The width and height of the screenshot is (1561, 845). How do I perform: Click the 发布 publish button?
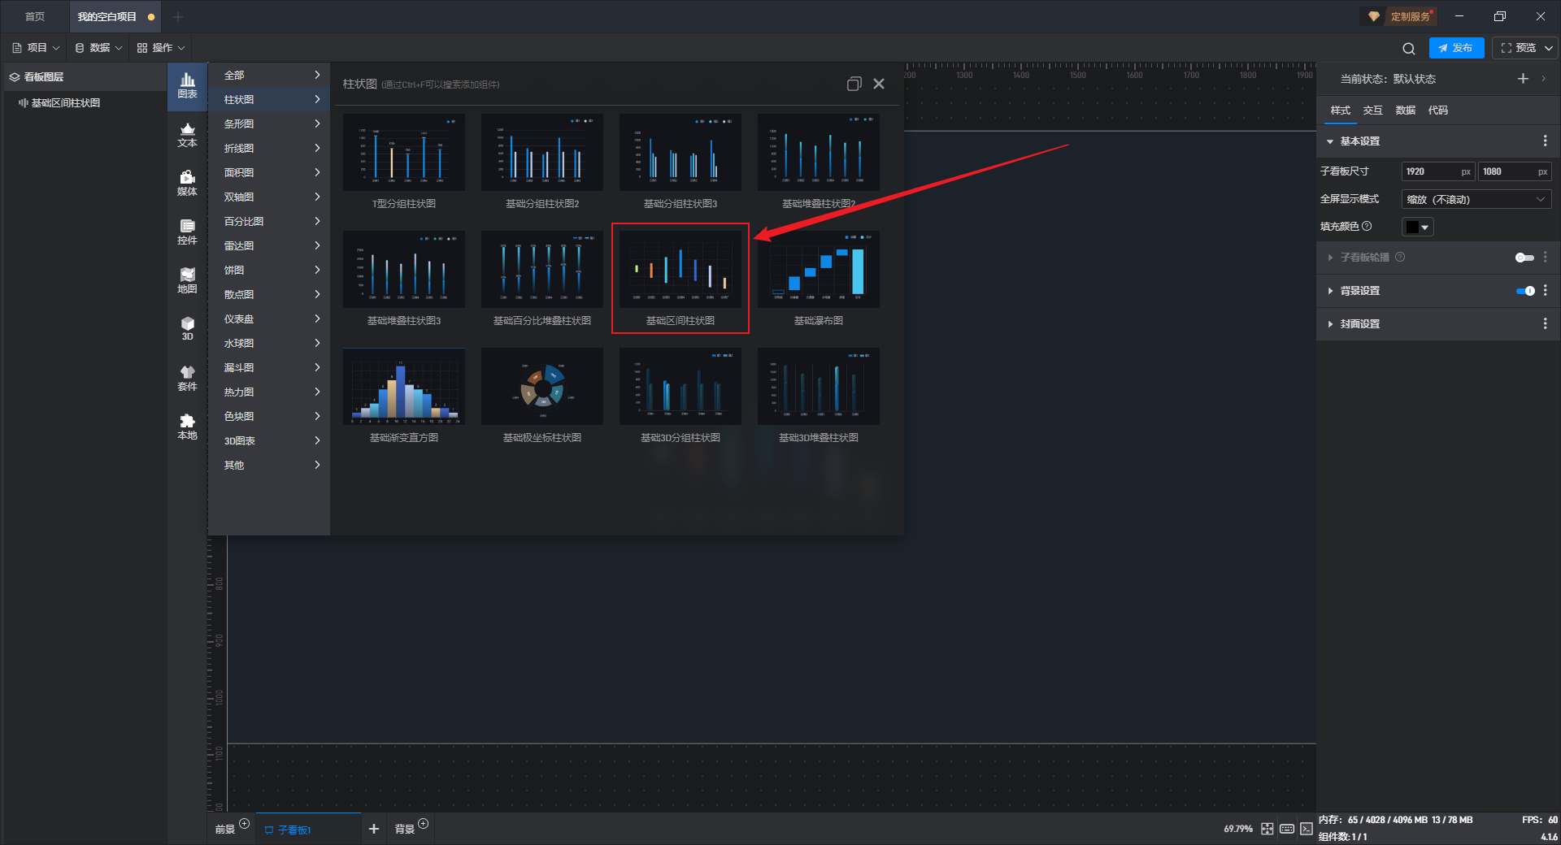coord(1455,48)
